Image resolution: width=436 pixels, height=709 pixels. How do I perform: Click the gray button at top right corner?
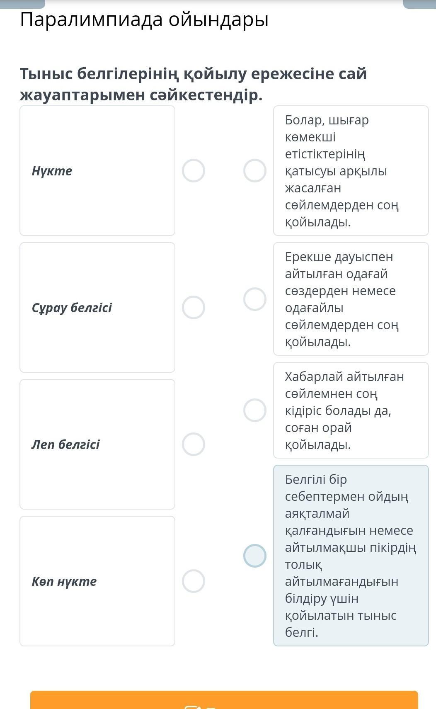coord(419,3)
